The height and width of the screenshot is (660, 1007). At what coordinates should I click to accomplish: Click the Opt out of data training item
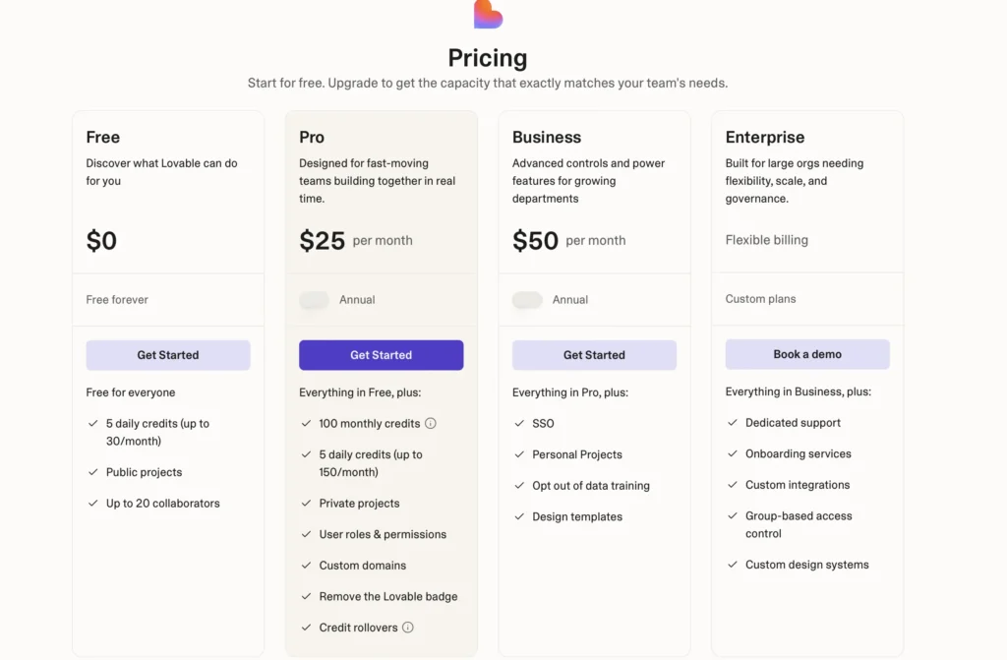(x=590, y=486)
